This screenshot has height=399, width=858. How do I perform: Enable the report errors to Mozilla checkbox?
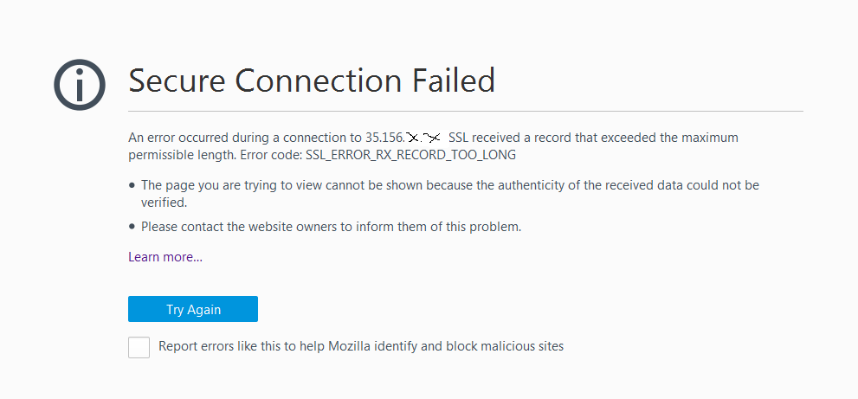[139, 347]
